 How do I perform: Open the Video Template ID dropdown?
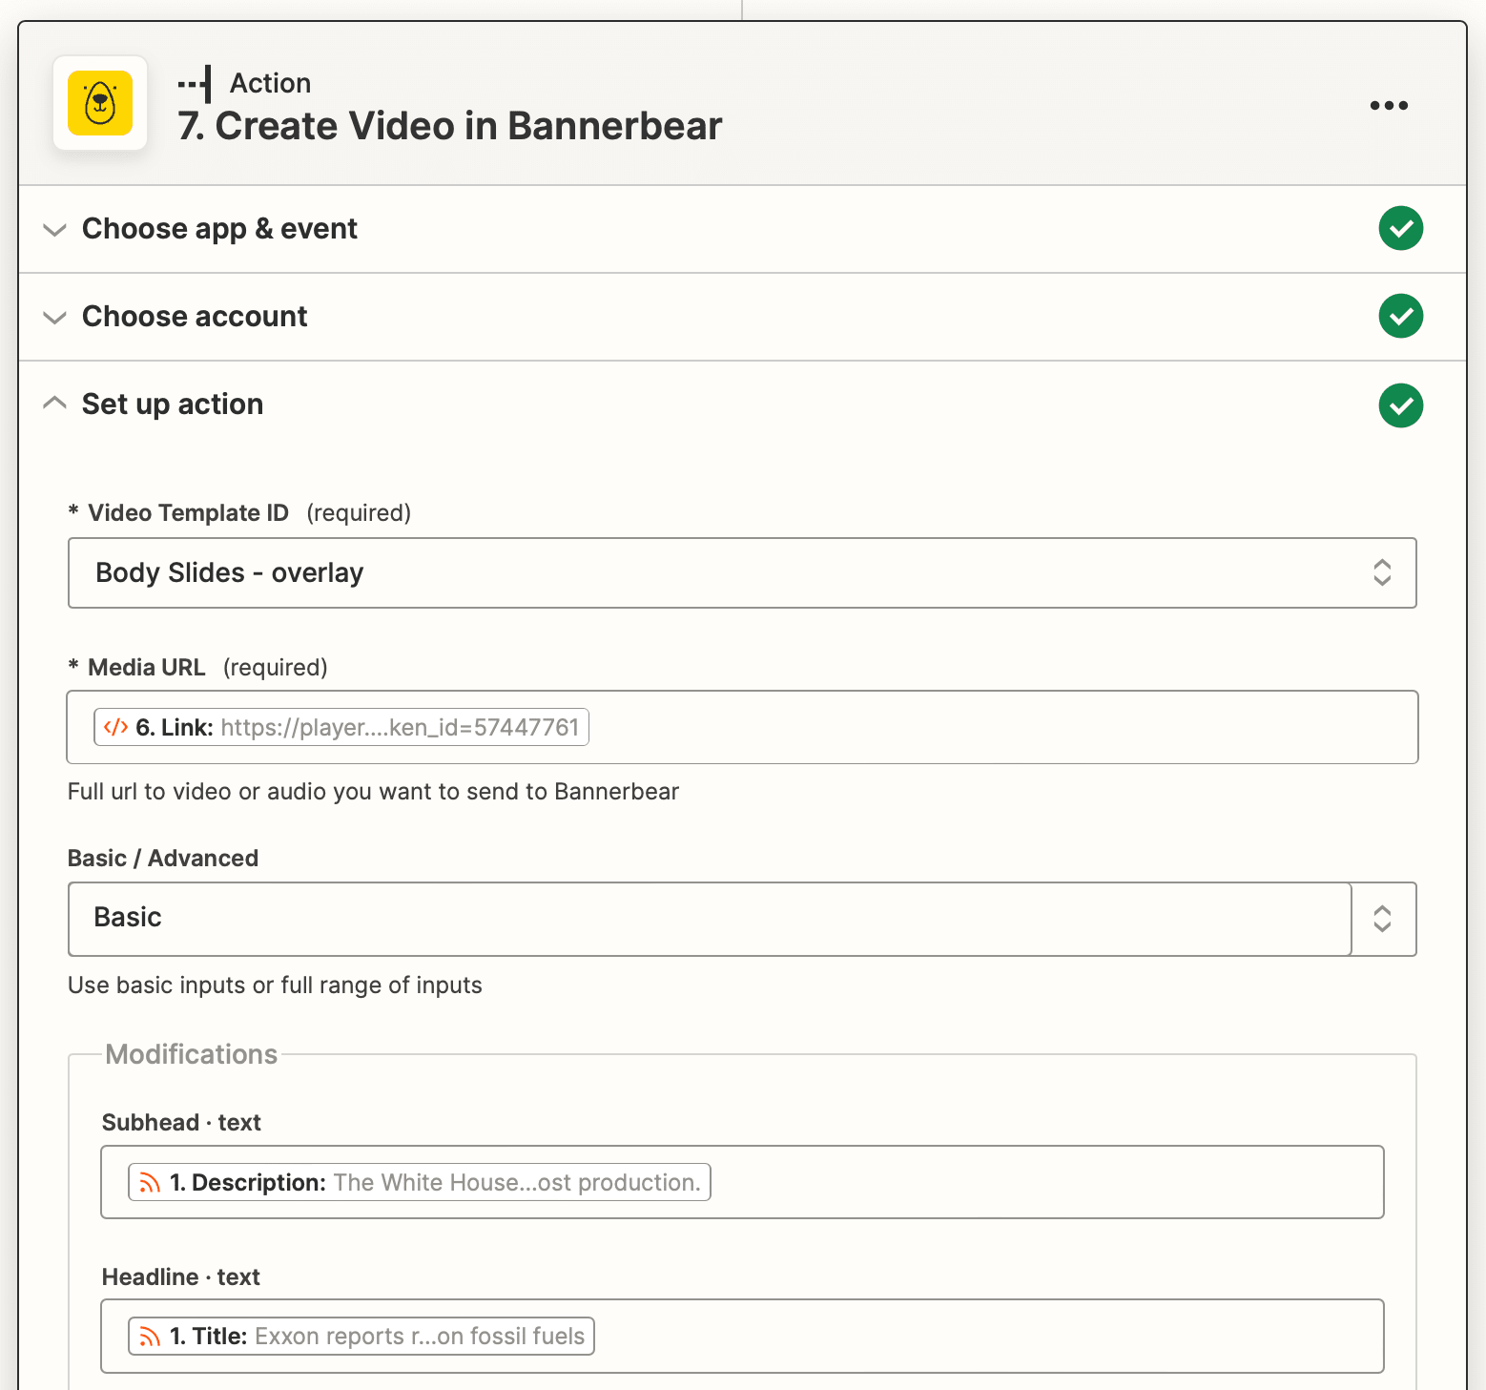point(742,572)
